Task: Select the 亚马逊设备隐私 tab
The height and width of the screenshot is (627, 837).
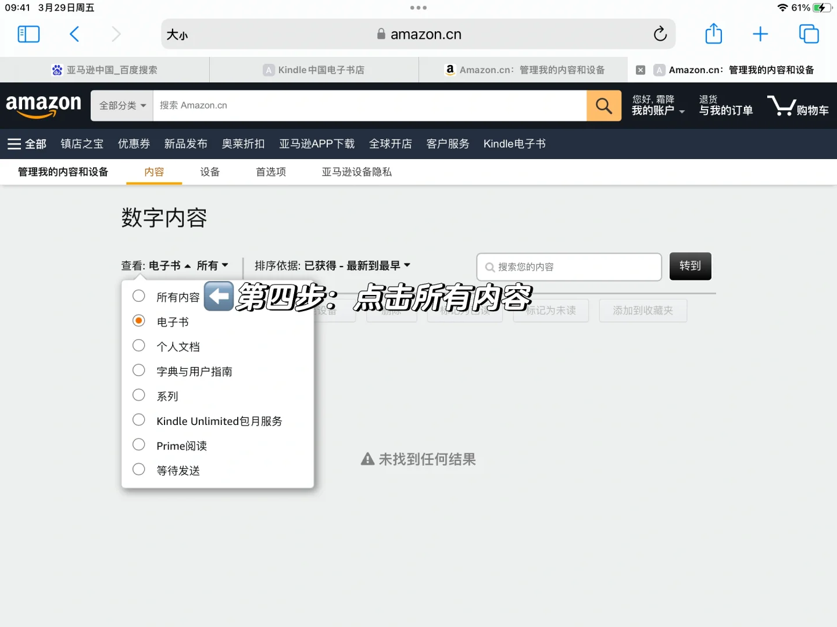Action: point(357,172)
